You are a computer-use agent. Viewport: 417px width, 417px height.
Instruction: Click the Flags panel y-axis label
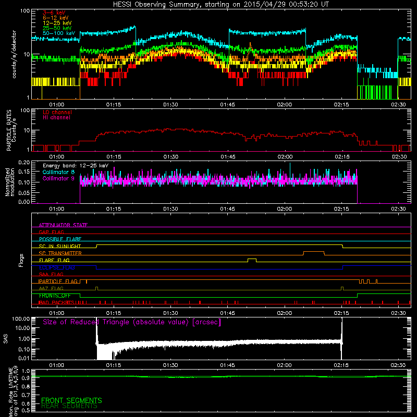pyautogui.click(x=21, y=260)
